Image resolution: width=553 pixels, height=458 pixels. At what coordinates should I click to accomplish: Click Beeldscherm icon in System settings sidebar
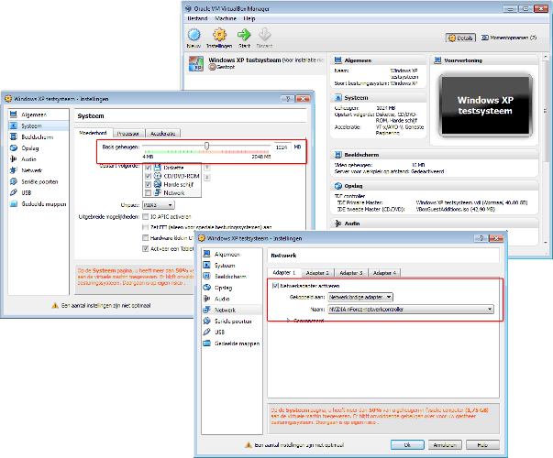coord(14,136)
